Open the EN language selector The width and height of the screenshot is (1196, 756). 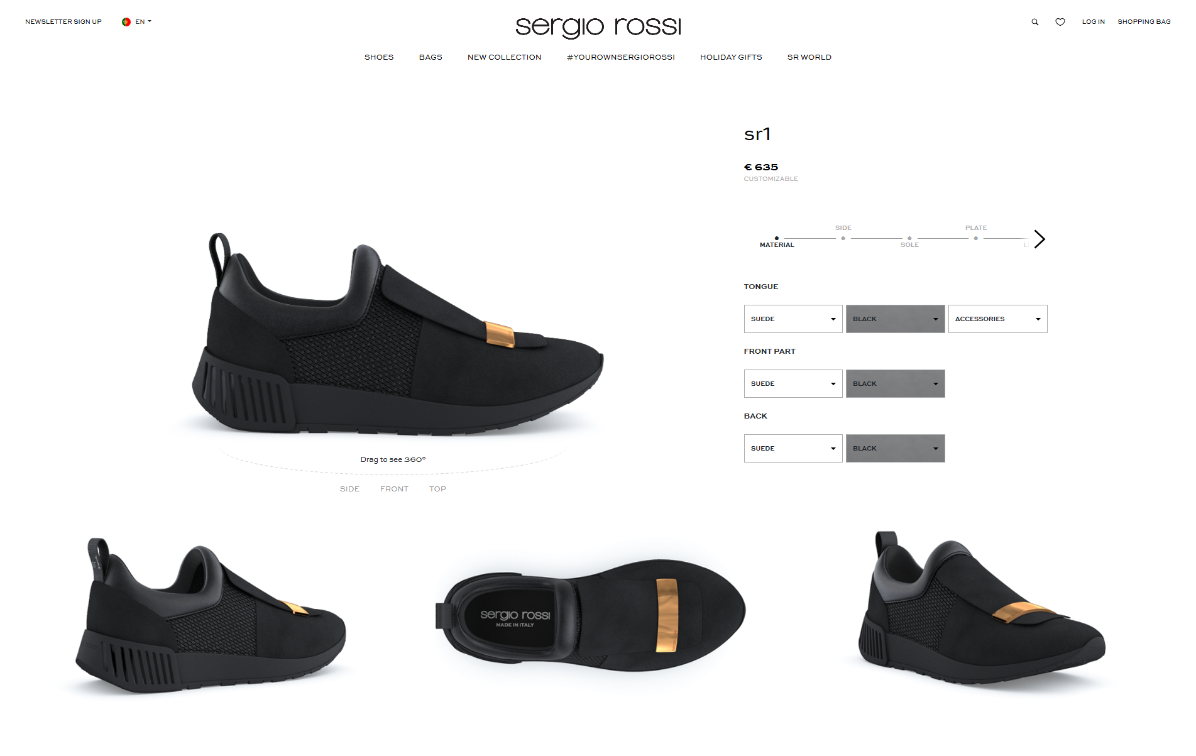point(143,22)
